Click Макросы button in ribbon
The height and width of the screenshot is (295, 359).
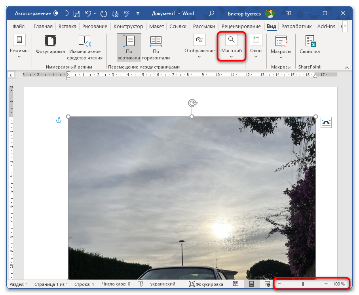(281, 47)
